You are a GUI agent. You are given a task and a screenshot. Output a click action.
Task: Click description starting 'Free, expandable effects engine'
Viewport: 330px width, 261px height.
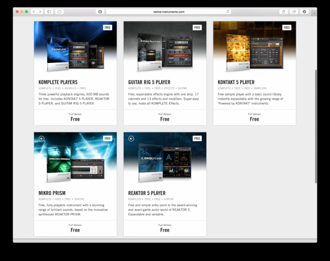(163, 99)
